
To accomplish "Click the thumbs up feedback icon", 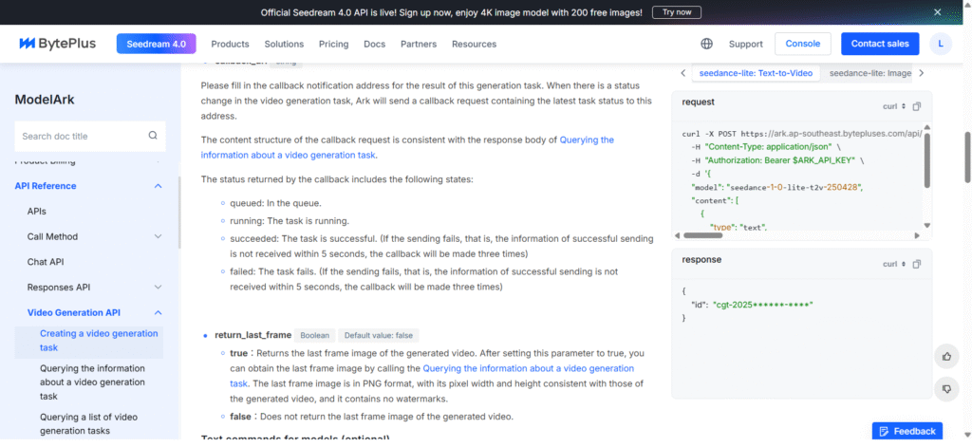I will tap(946, 357).
